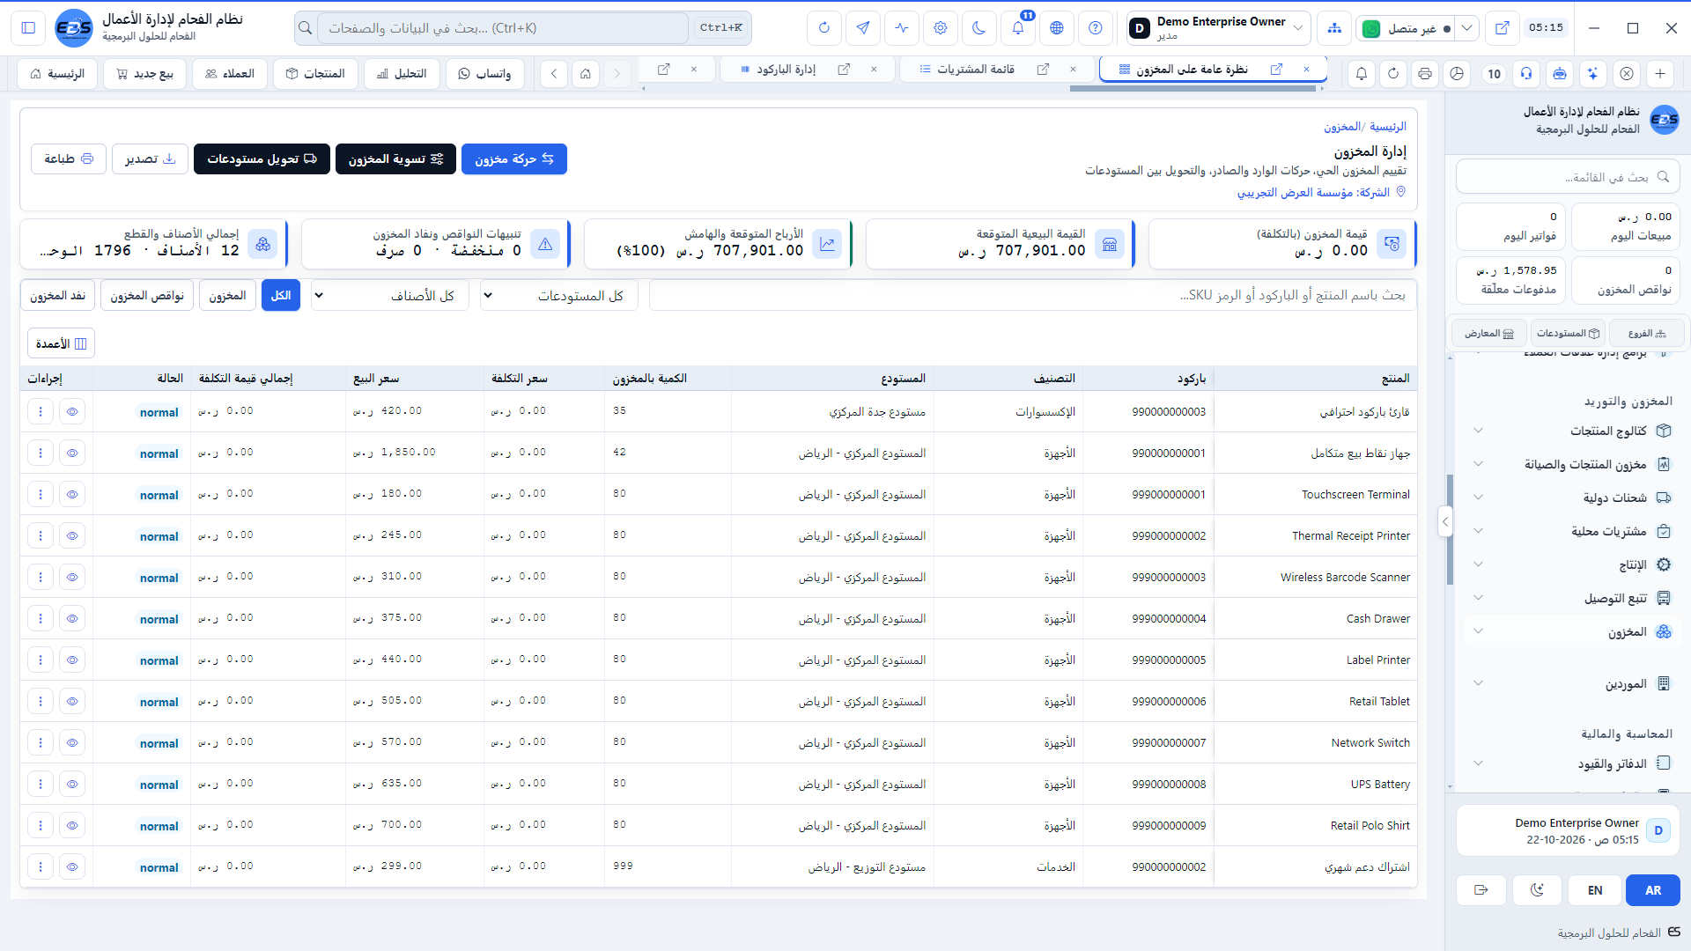This screenshot has height=951, width=1691.
Task: Click the plus add tab icon
Action: point(1660,74)
